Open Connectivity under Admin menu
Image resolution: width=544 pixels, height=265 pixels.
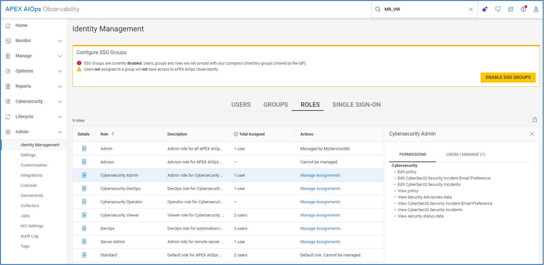32,196
